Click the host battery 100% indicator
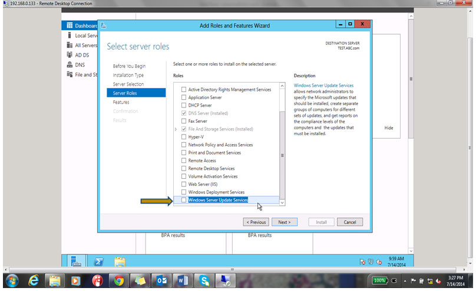Screen dimensions: 476x291 [379, 280]
